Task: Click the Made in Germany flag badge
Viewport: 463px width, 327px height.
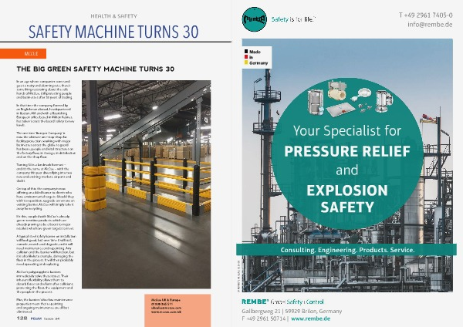Action: [x=256, y=57]
